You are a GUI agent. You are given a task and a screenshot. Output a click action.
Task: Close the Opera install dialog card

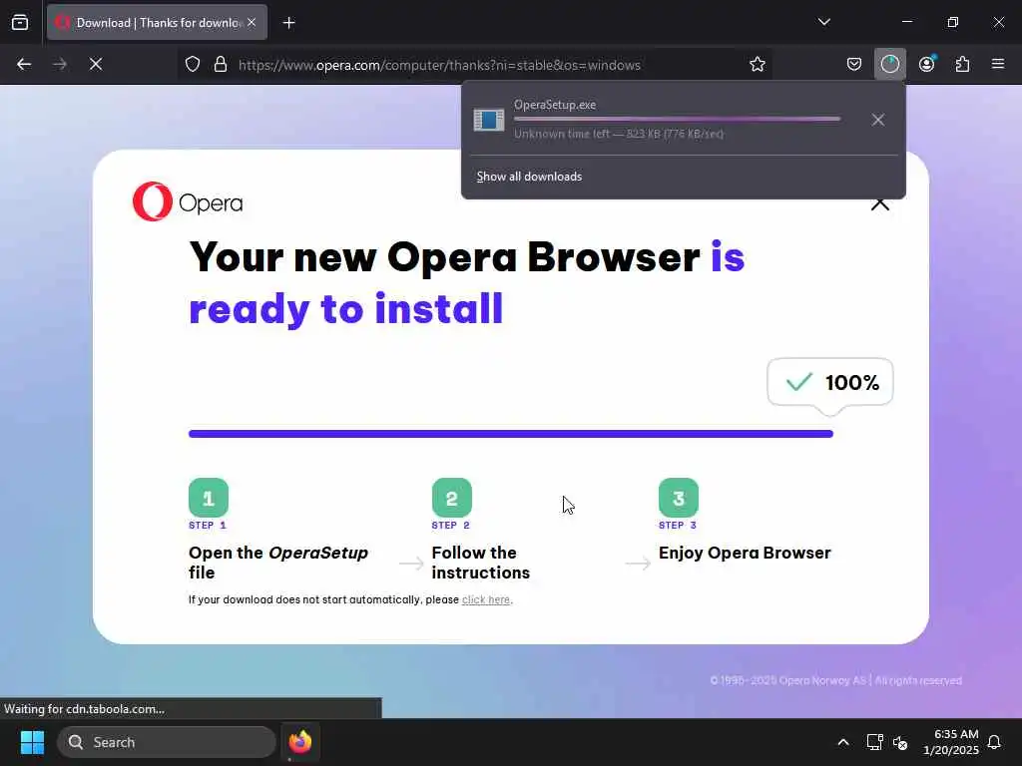click(x=880, y=204)
